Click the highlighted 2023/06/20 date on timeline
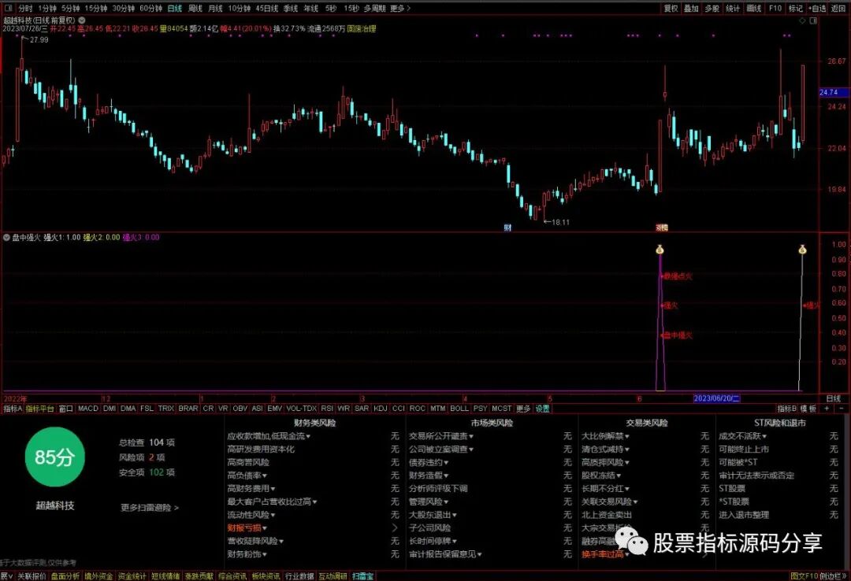The width and height of the screenshot is (851, 581). pyautogui.click(x=716, y=398)
